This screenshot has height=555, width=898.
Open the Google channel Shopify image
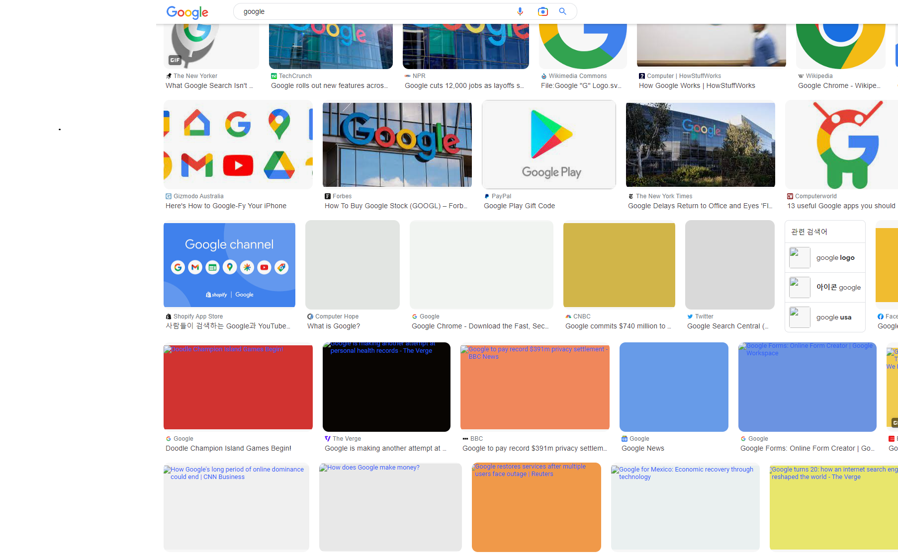tap(229, 265)
